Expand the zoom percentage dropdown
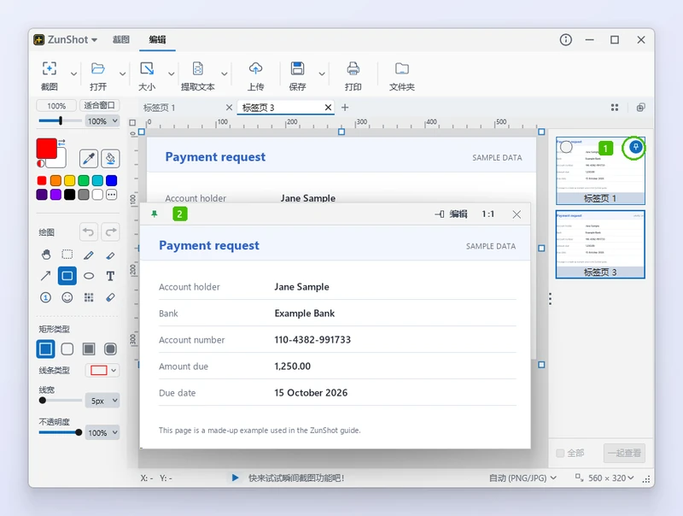The height and width of the screenshot is (516, 683). click(102, 121)
